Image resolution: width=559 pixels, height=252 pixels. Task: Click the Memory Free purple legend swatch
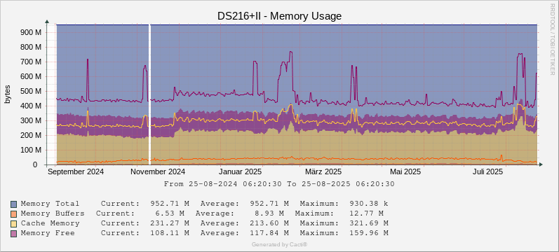point(14,234)
